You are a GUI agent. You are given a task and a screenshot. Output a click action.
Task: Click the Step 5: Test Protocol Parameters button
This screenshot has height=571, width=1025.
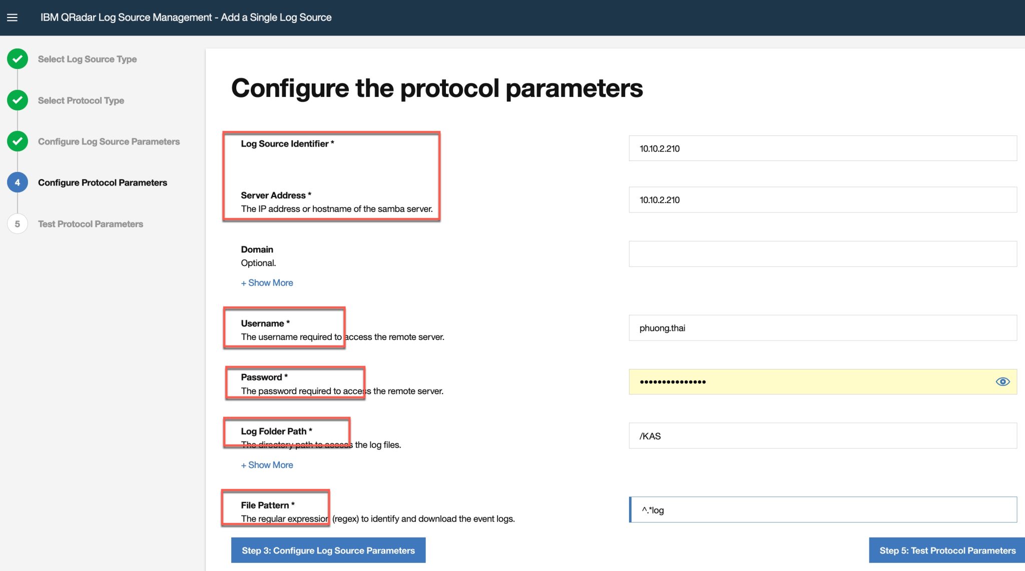pos(945,550)
